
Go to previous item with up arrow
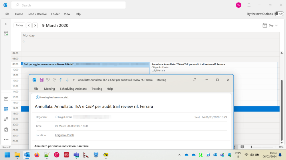(61, 80)
